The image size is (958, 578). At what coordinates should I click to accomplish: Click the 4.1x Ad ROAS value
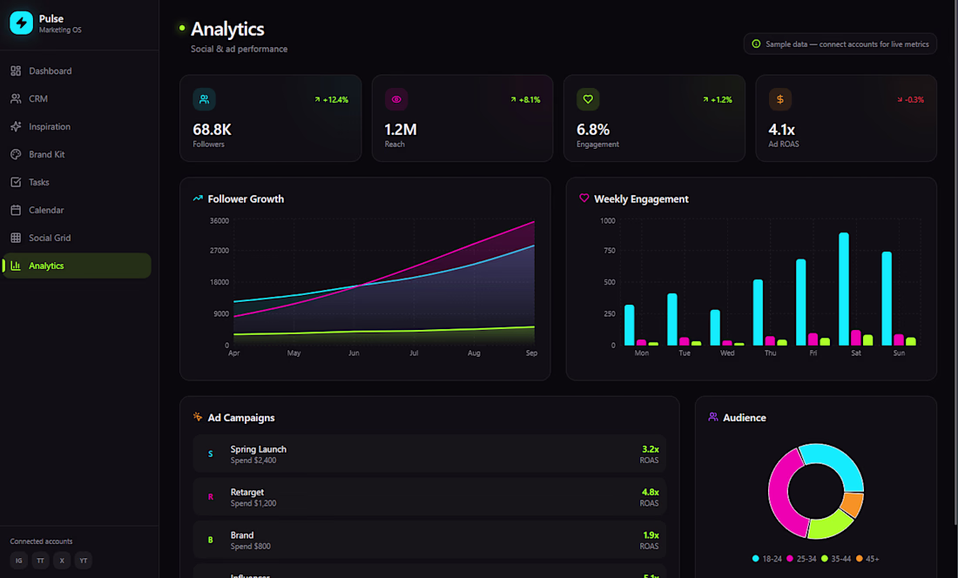pyautogui.click(x=781, y=130)
